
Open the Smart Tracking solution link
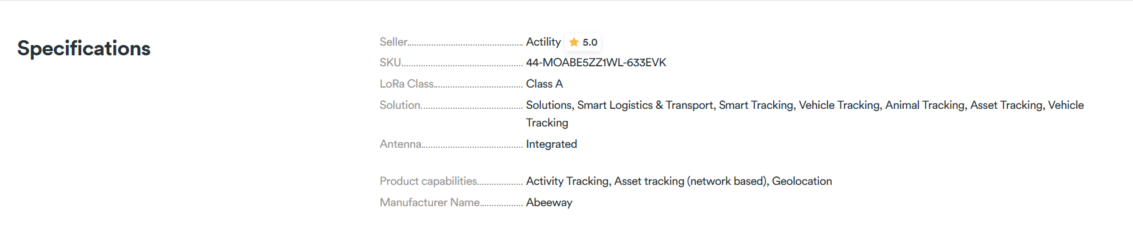click(756, 105)
